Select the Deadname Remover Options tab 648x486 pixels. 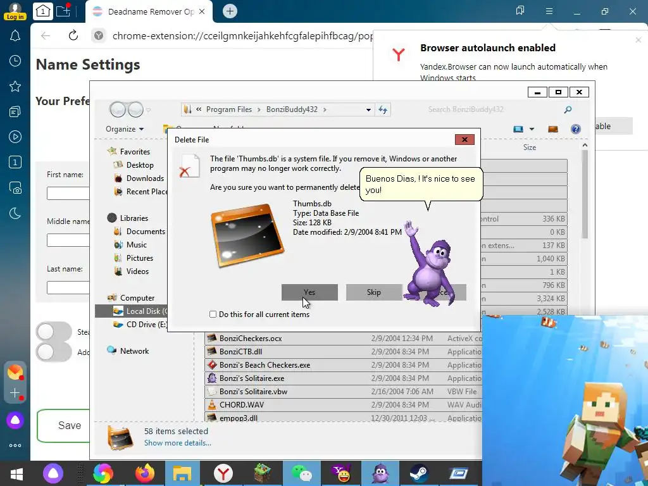click(x=148, y=11)
